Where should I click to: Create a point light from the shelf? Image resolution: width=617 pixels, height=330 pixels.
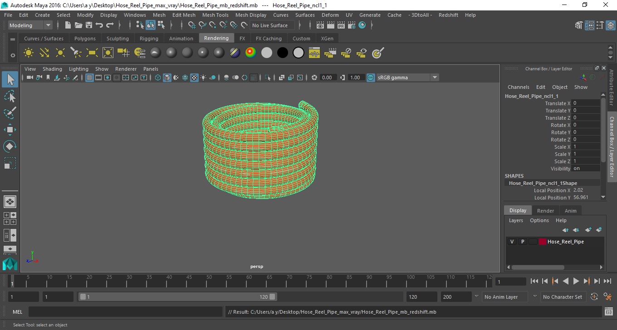[x=60, y=53]
